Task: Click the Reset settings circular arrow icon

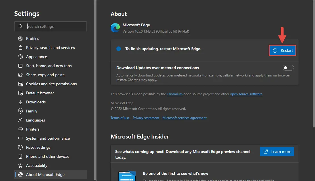Action: (x=20, y=147)
